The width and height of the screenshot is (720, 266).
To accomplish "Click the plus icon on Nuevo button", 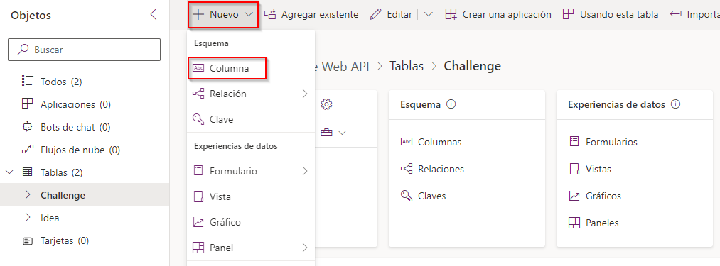I will click(198, 15).
